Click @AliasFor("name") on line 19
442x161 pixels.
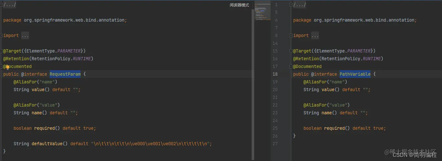pos(325,82)
